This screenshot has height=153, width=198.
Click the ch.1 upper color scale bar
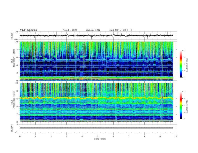coord(181,64)
